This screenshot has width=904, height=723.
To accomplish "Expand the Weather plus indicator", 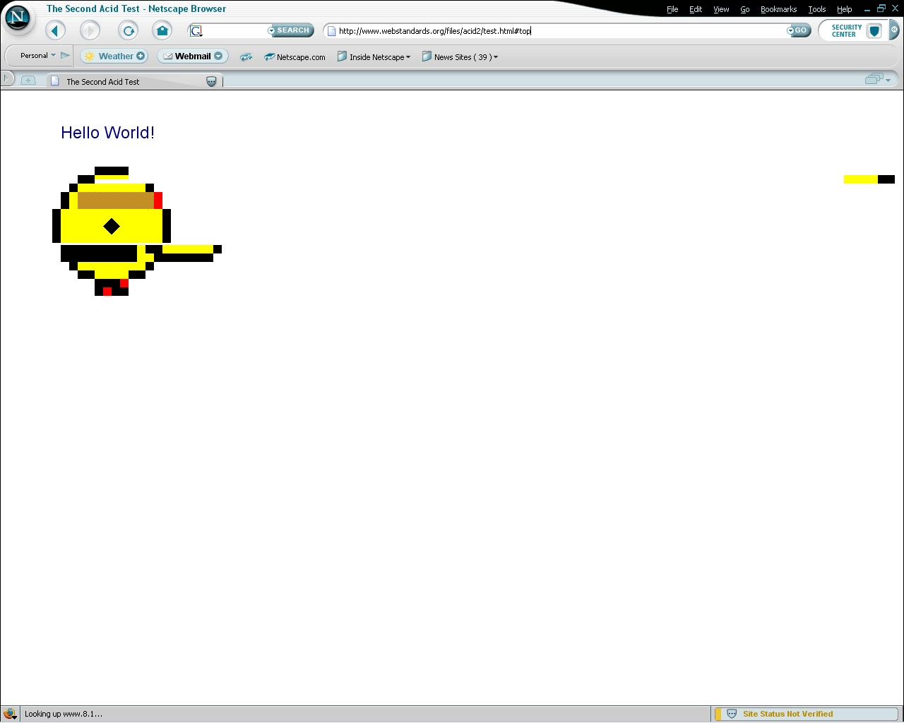I will tap(141, 56).
